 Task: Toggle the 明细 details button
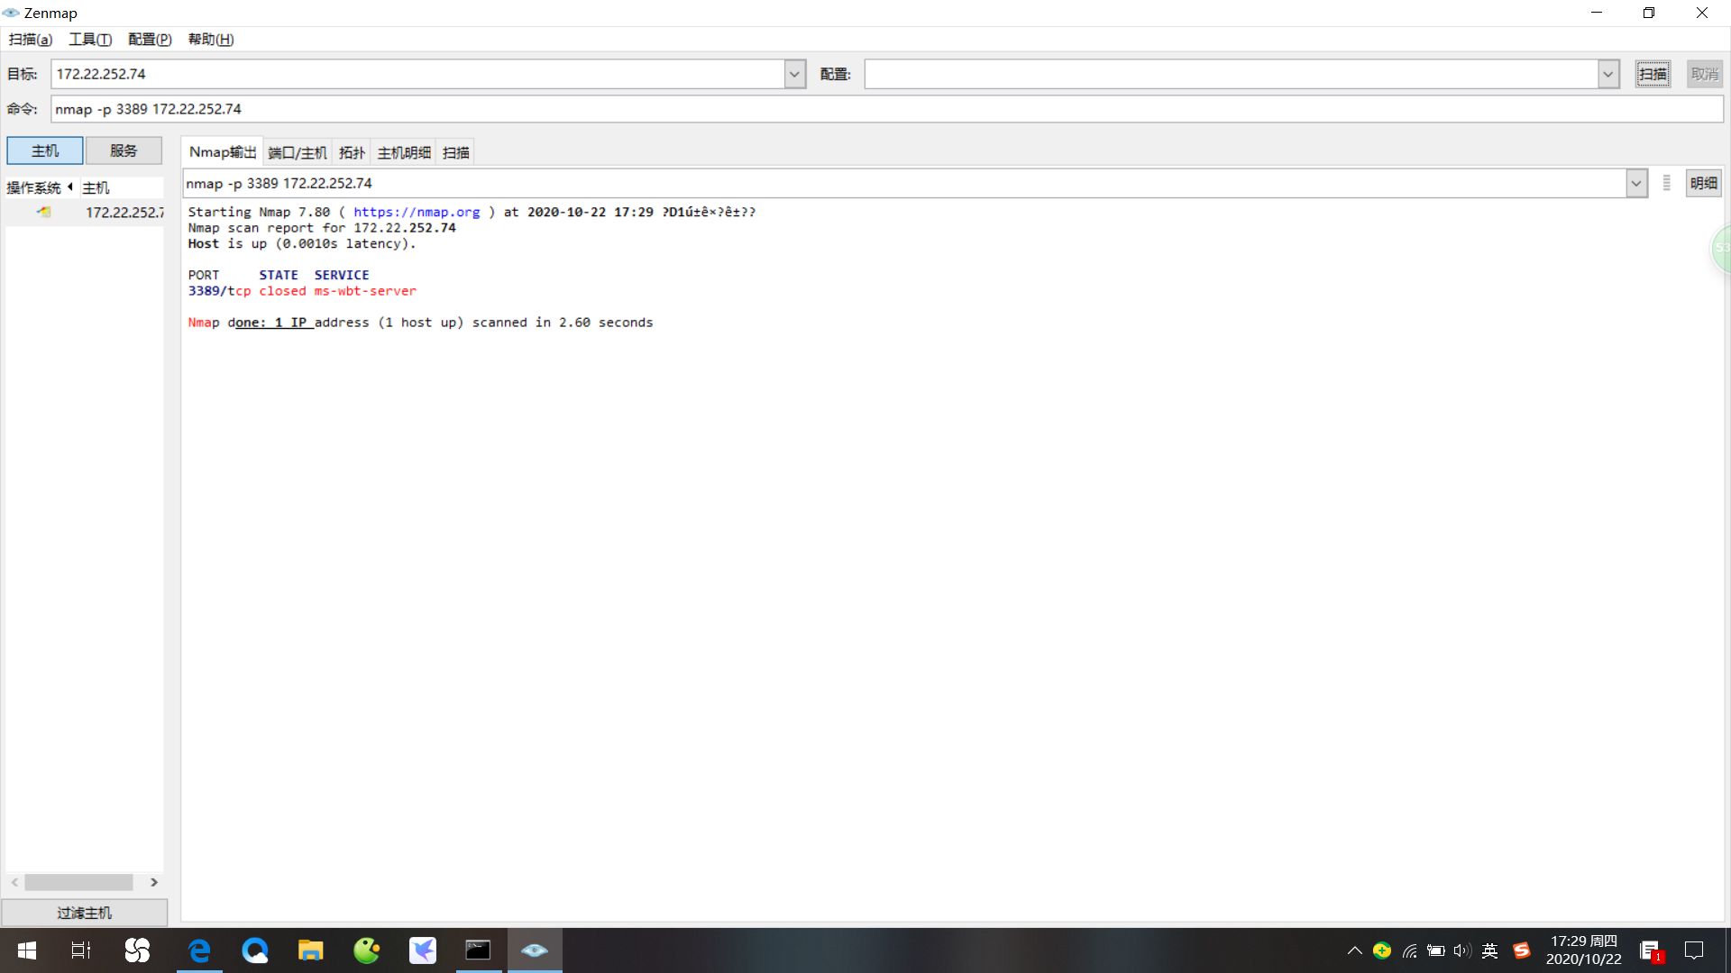point(1703,183)
